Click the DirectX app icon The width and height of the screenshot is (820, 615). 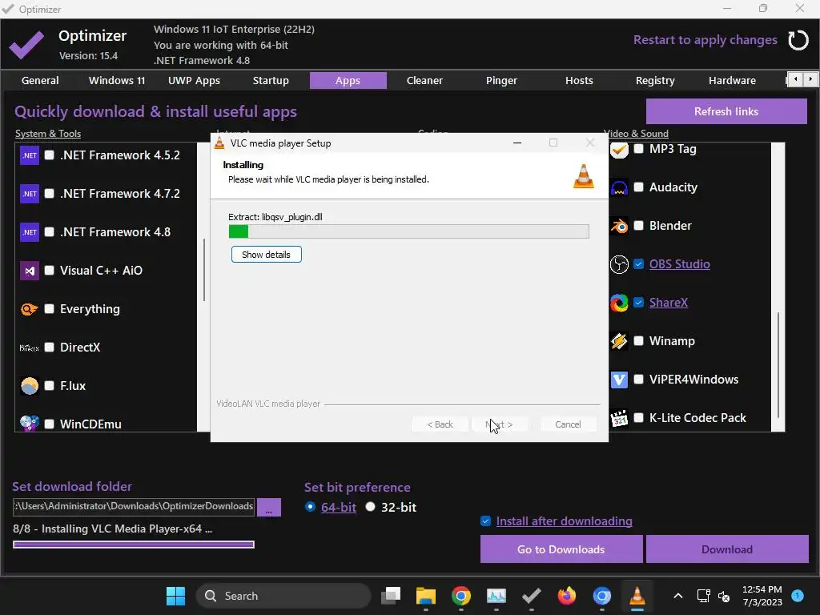point(30,348)
